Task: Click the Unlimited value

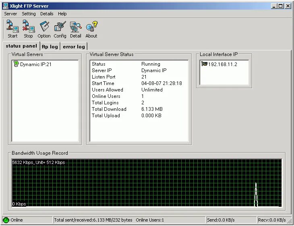Action: point(152,90)
